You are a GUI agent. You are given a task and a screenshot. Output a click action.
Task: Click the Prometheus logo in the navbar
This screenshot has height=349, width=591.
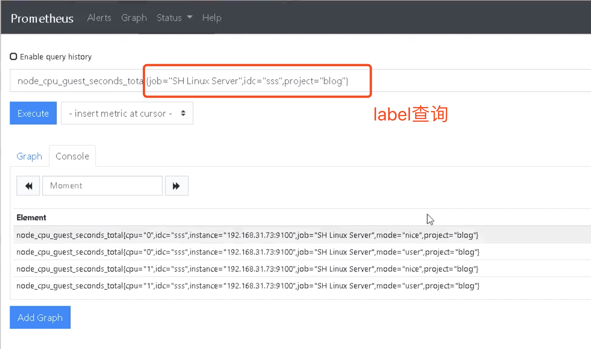[x=42, y=18]
